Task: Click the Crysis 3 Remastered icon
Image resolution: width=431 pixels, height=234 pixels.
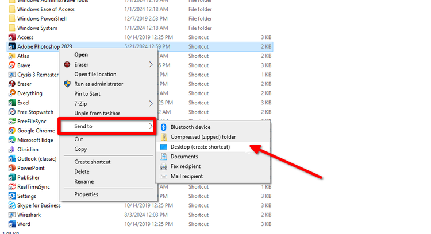Action: tap(12, 75)
